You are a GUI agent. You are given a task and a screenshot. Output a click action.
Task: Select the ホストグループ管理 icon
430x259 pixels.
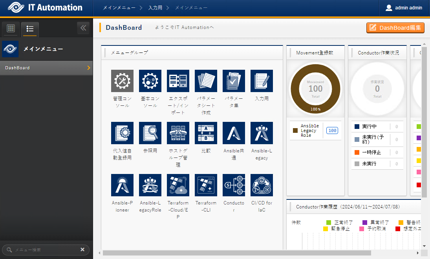tap(178, 133)
